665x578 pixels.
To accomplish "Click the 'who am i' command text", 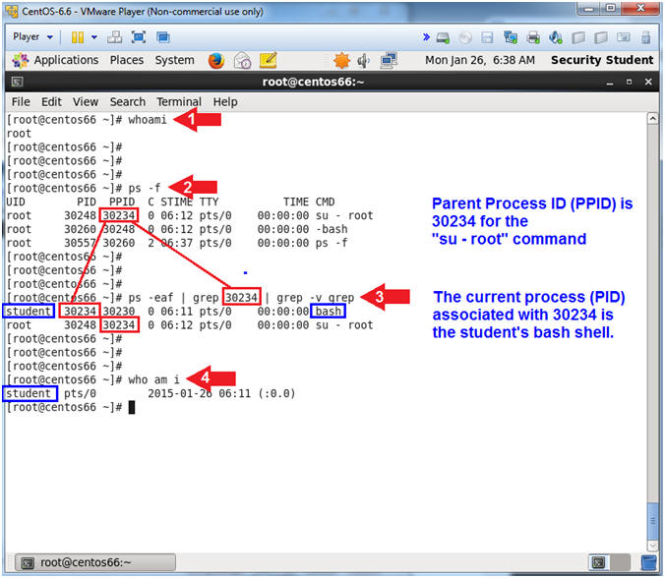I will click(153, 379).
